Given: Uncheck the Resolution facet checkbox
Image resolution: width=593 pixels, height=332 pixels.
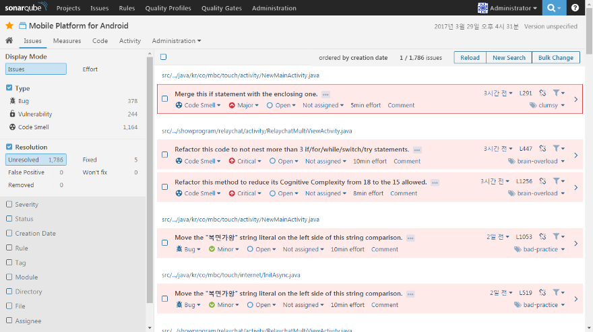Looking at the screenshot, I should point(9,147).
